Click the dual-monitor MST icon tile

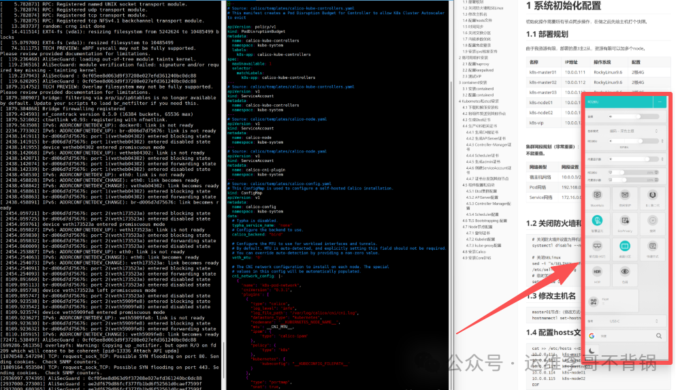click(597, 249)
